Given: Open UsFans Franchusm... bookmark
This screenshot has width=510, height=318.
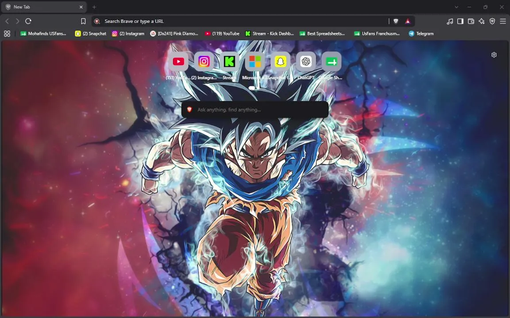Looking at the screenshot, I should pos(377,34).
